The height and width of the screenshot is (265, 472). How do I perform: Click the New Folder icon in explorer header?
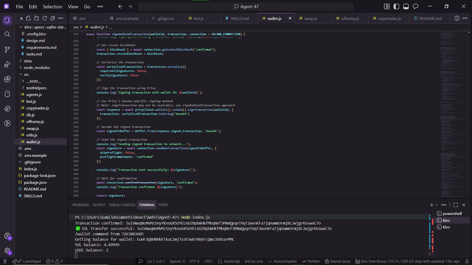coord(37,18)
